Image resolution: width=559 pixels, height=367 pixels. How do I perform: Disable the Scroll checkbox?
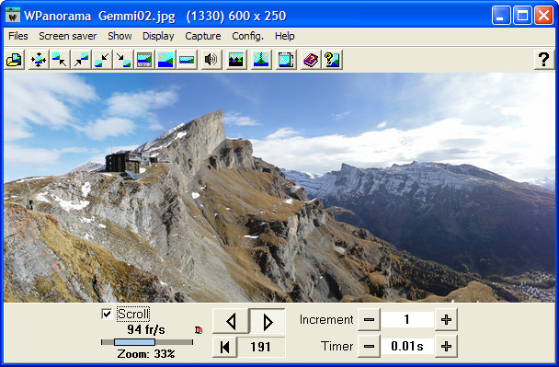point(107,315)
